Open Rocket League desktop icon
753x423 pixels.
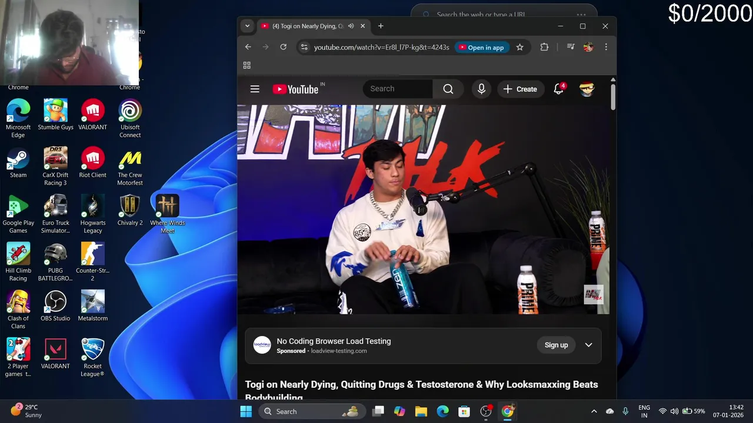pos(92,358)
